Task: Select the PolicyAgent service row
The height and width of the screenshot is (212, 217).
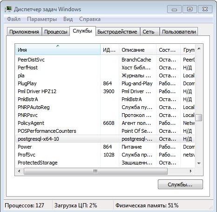Action: pos(105,123)
